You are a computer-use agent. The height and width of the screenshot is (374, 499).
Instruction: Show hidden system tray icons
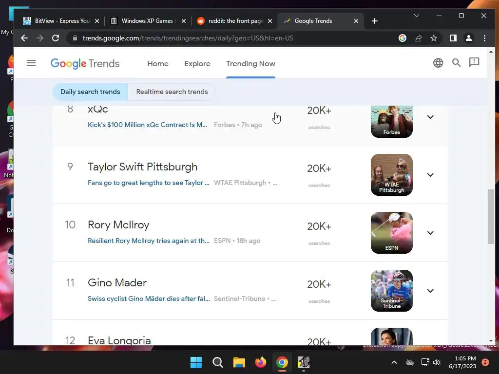(x=394, y=362)
